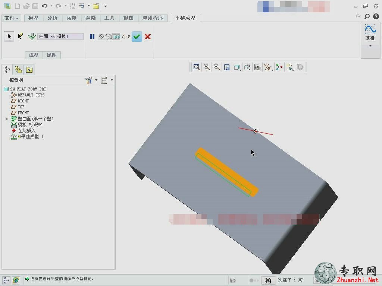Show the folder browser navigator tab
The width and height of the screenshot is (382, 286).
coord(18,70)
